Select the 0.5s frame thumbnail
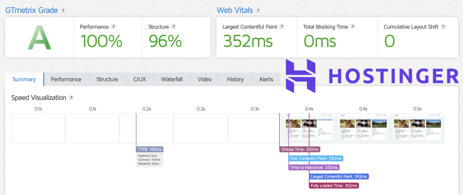 click(x=417, y=128)
